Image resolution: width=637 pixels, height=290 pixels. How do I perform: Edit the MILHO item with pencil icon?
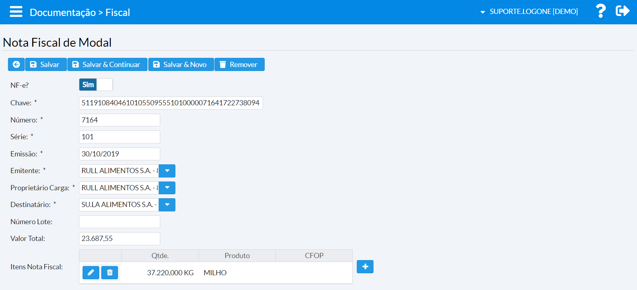pyautogui.click(x=91, y=272)
